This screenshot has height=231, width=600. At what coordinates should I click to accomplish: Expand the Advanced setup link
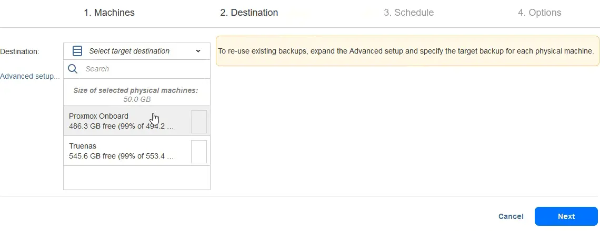tap(30, 76)
